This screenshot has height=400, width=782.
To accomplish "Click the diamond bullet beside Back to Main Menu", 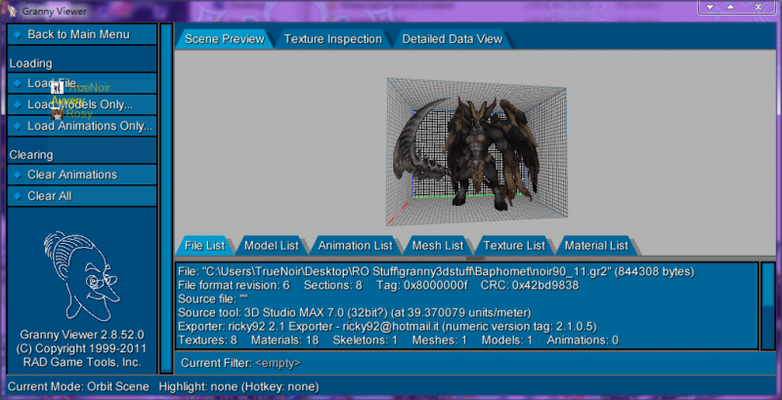I will [x=18, y=34].
